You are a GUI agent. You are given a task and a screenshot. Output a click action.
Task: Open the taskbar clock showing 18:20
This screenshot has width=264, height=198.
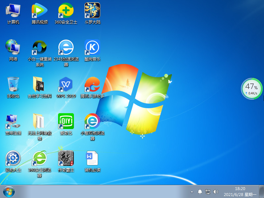pos(240,191)
